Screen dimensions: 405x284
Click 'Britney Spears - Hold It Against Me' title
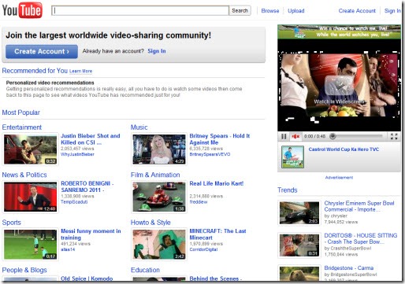pyautogui.click(x=220, y=139)
